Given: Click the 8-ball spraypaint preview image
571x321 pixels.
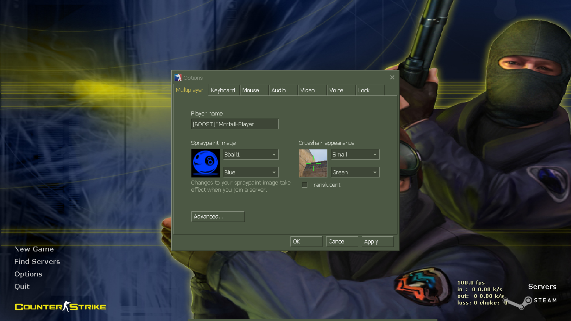Looking at the screenshot, I should (x=205, y=163).
